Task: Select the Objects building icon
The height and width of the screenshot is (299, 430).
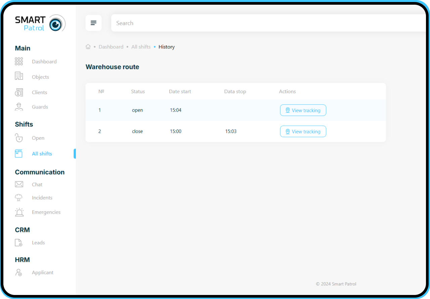Action: click(19, 76)
